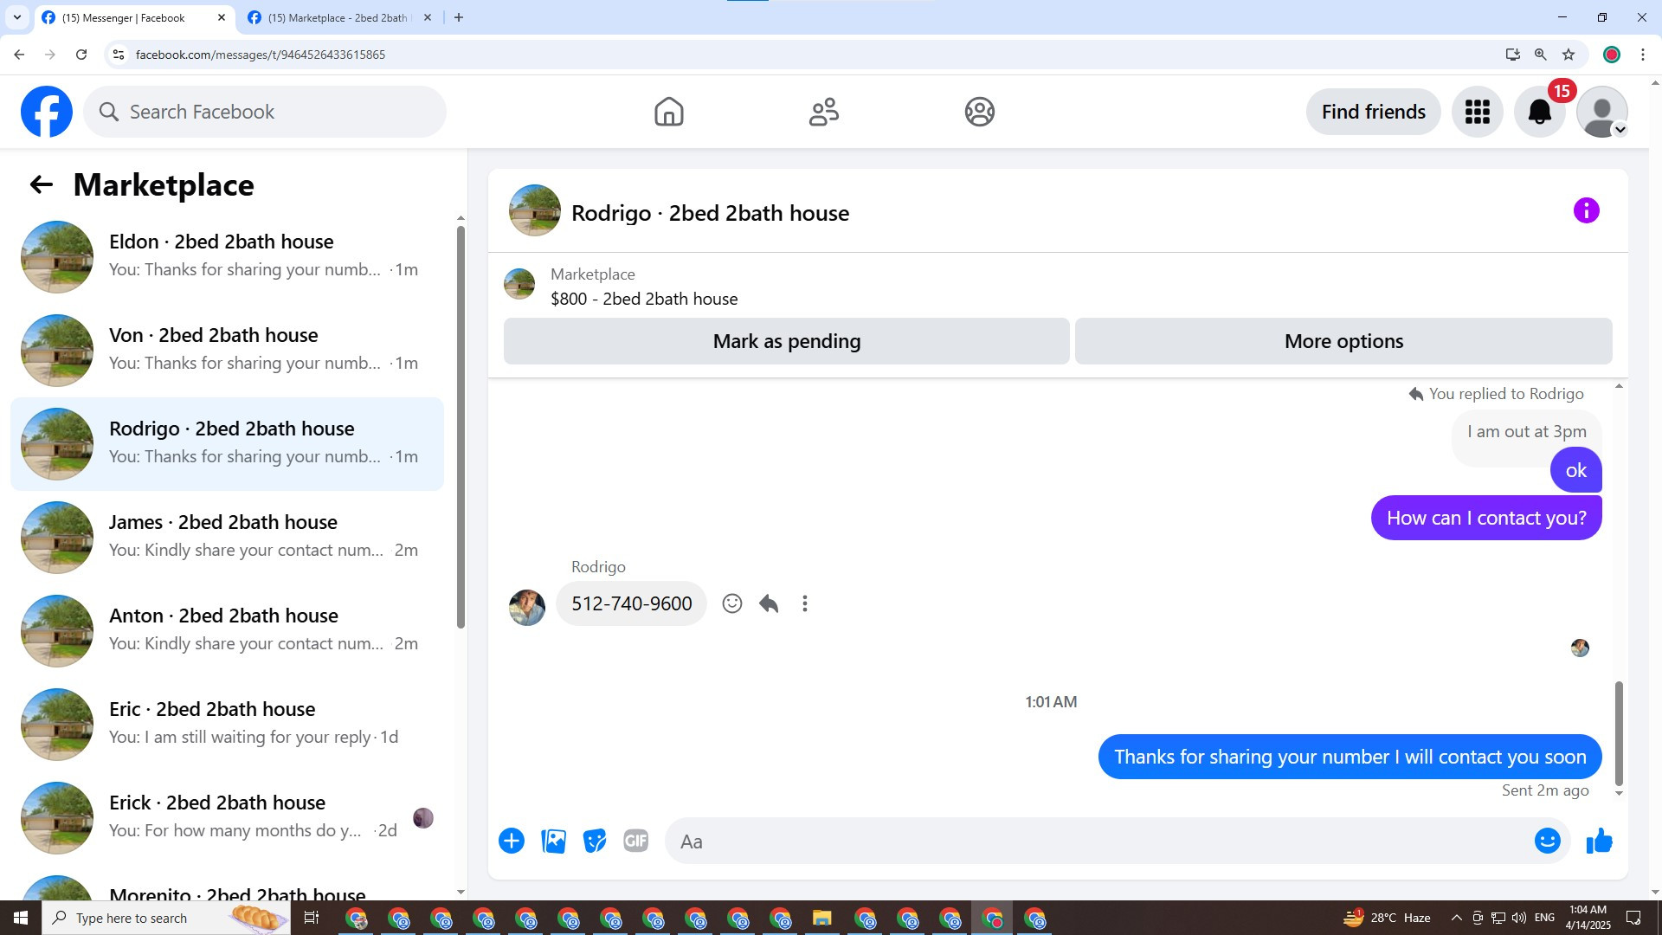
Task: Open conversation information purple icon
Action: (1586, 210)
